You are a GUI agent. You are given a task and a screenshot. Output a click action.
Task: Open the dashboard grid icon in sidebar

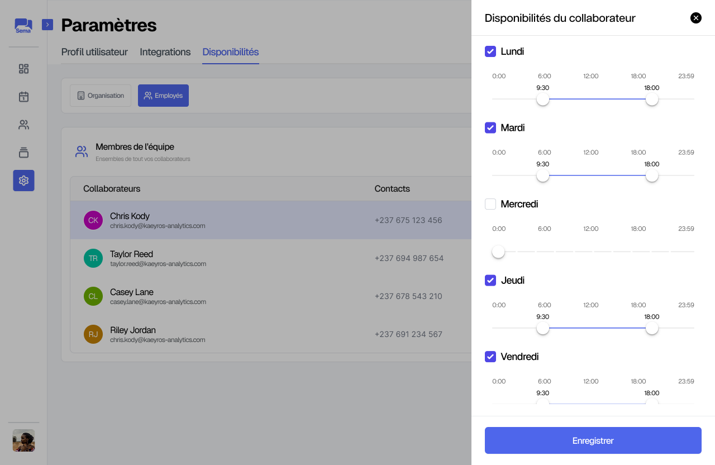tap(23, 69)
